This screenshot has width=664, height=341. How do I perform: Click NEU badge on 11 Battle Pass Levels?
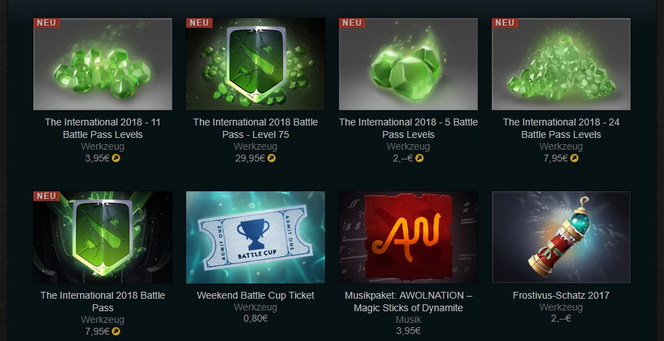(47, 23)
